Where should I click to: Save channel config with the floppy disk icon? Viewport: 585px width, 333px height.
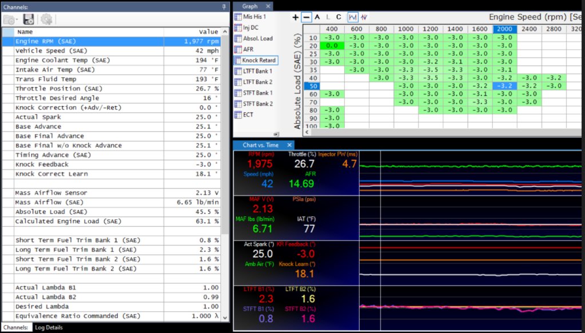click(29, 19)
